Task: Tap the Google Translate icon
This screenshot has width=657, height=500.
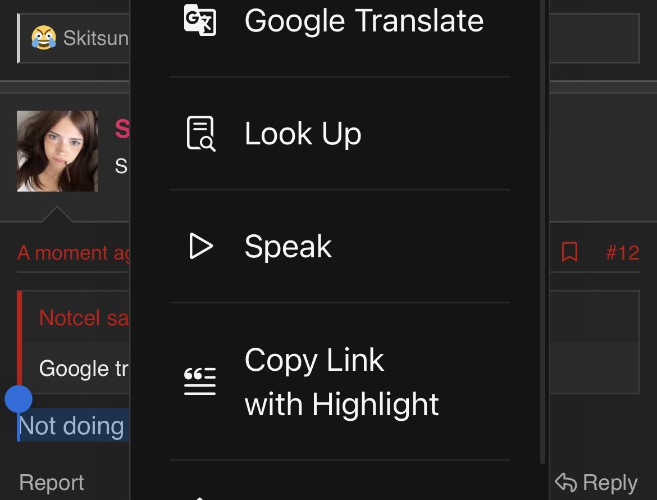Action: coord(200,20)
